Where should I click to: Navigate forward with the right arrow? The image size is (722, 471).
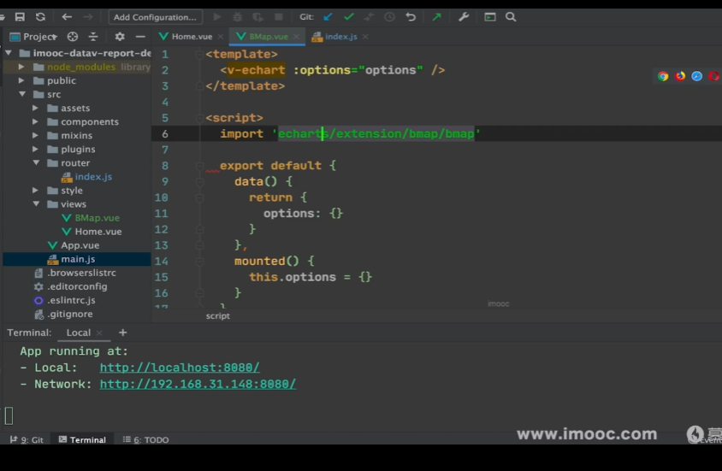click(x=87, y=17)
